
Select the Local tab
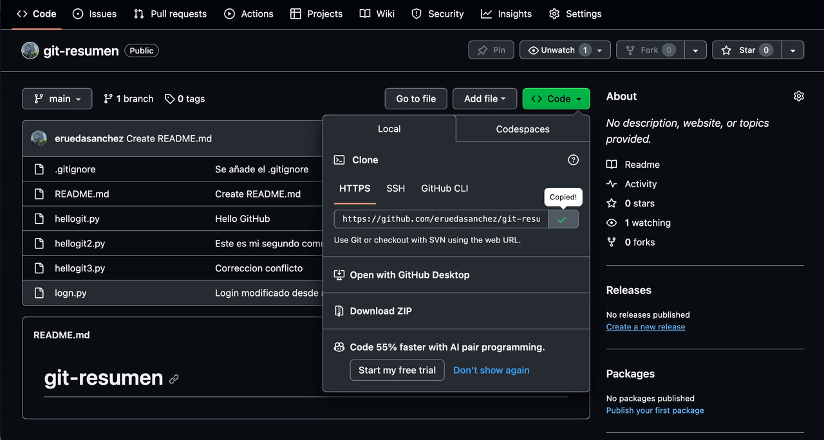(x=389, y=129)
